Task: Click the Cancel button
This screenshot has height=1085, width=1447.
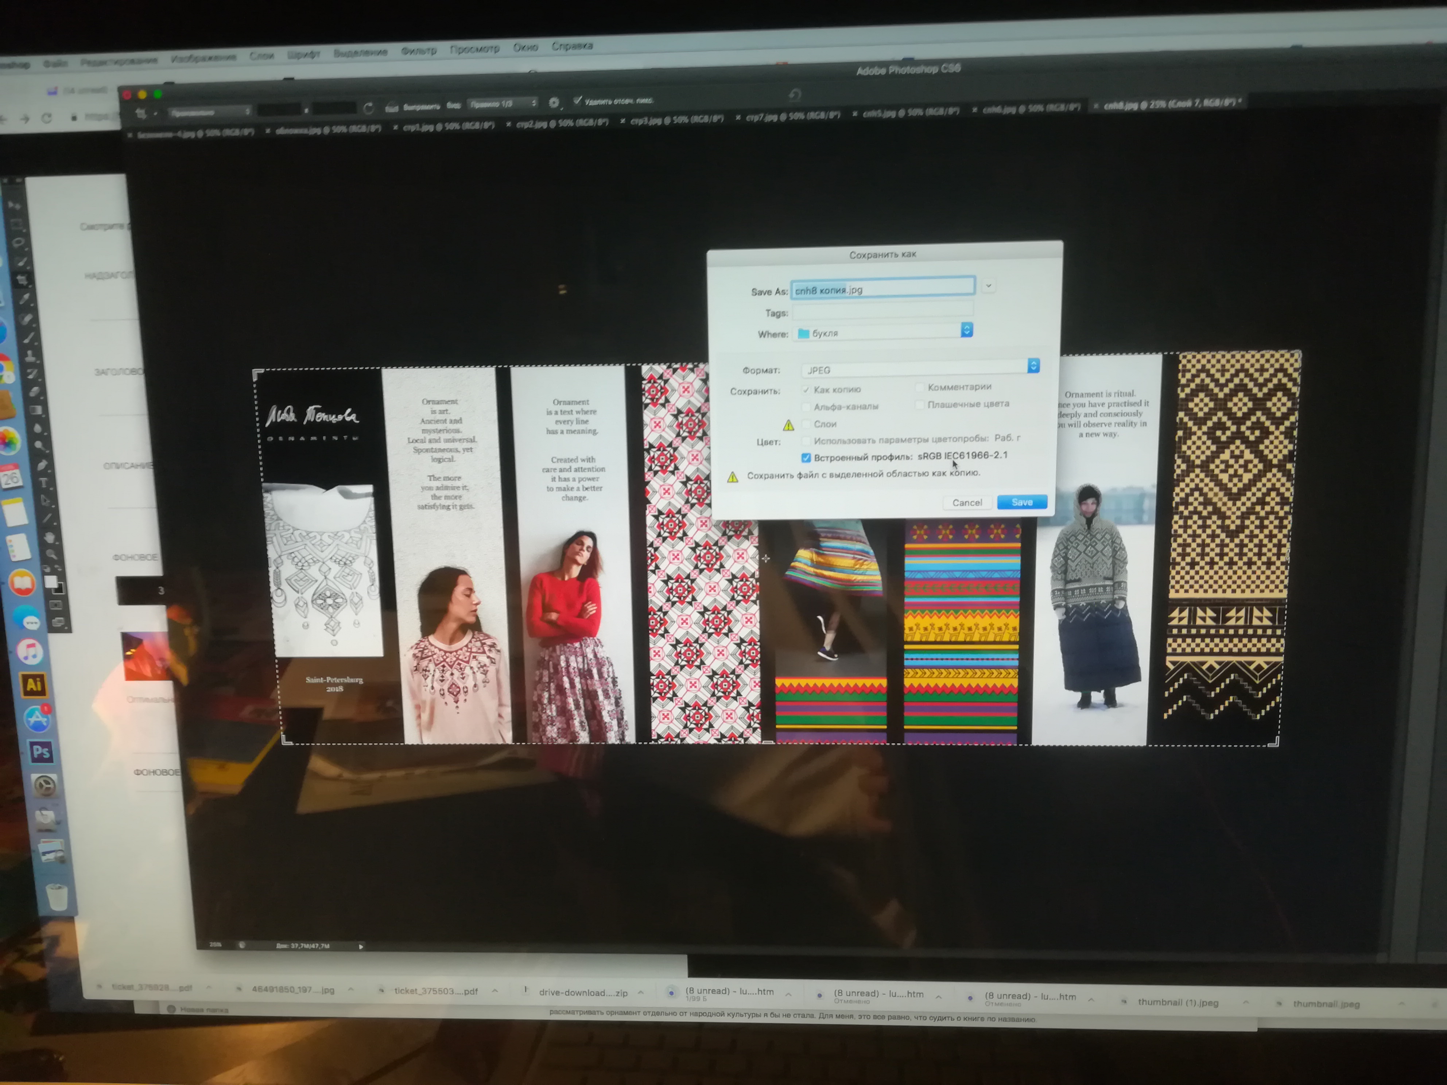Action: 967,503
